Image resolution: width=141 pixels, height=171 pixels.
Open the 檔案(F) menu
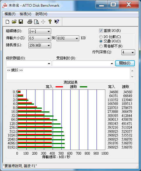[10, 14]
